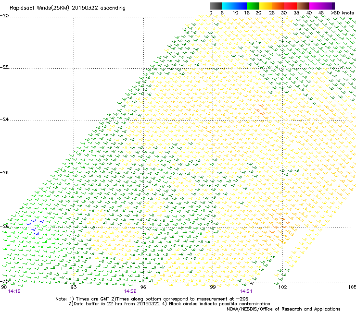Click the orange 25-30 knots legend swatch
Viewport: 356px width, 312px height.
pyautogui.click(x=278, y=6)
